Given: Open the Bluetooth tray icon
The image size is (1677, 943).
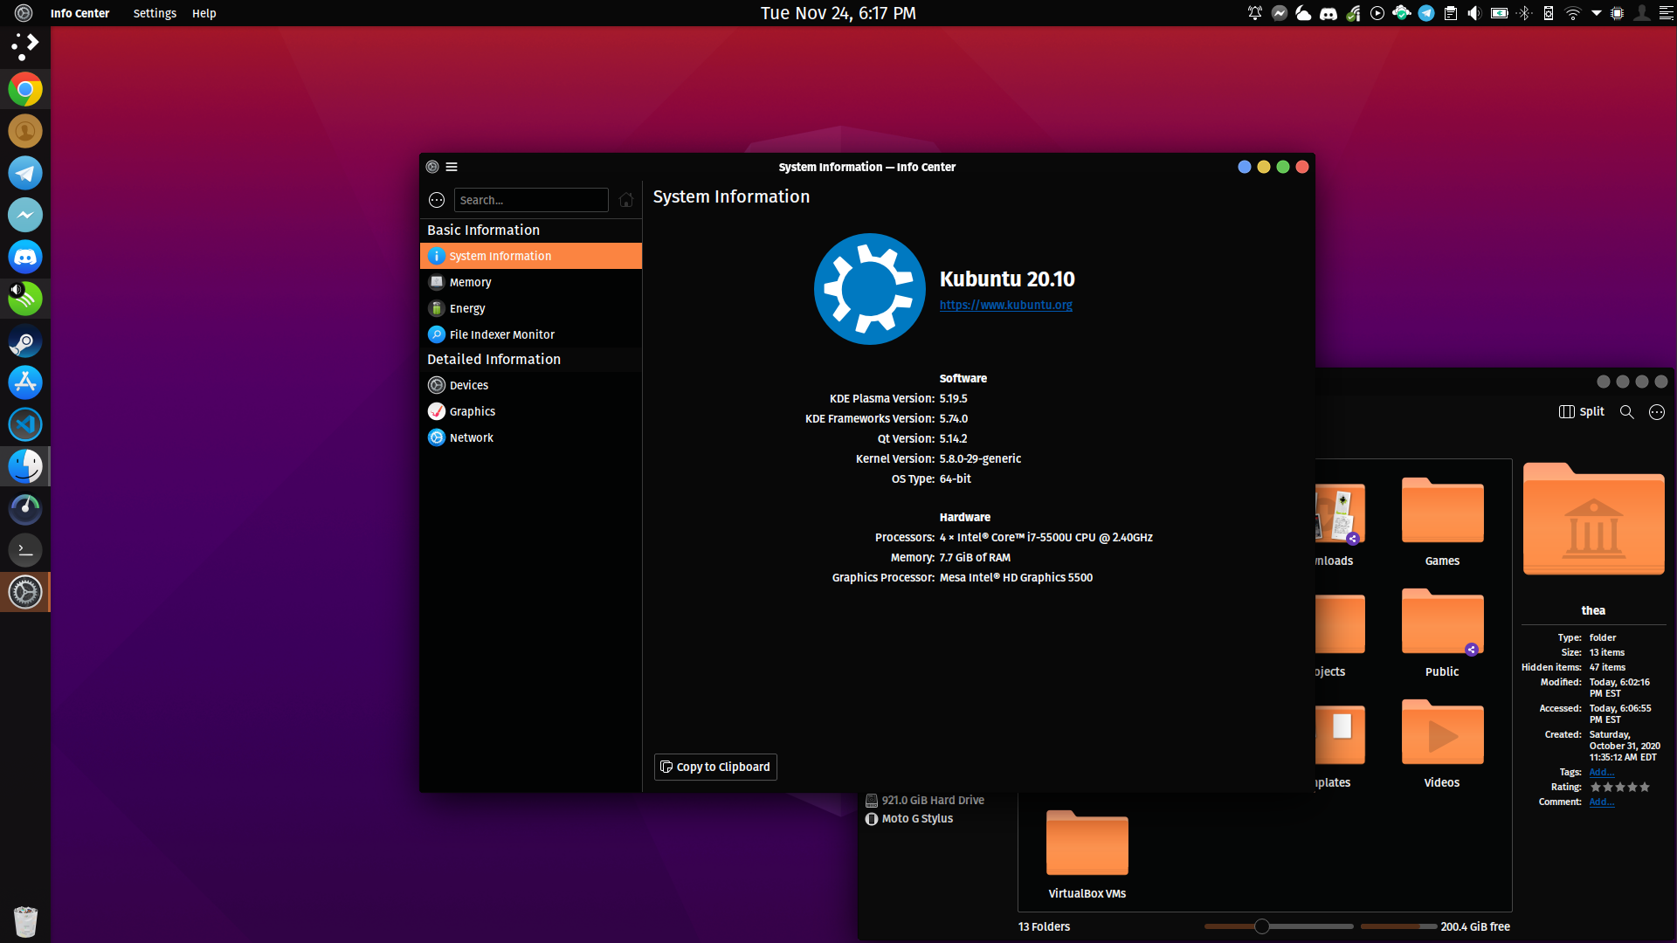Looking at the screenshot, I should [1524, 13].
